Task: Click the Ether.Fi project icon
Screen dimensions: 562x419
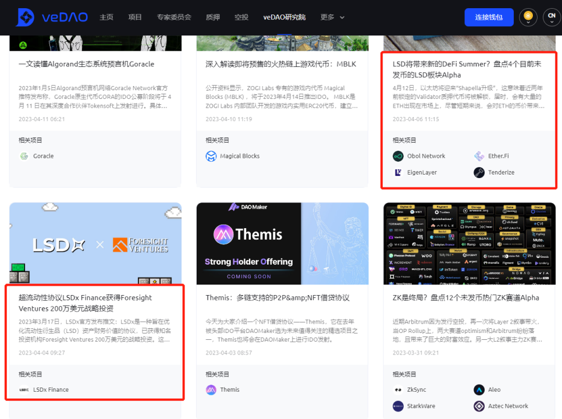Action: click(x=479, y=156)
